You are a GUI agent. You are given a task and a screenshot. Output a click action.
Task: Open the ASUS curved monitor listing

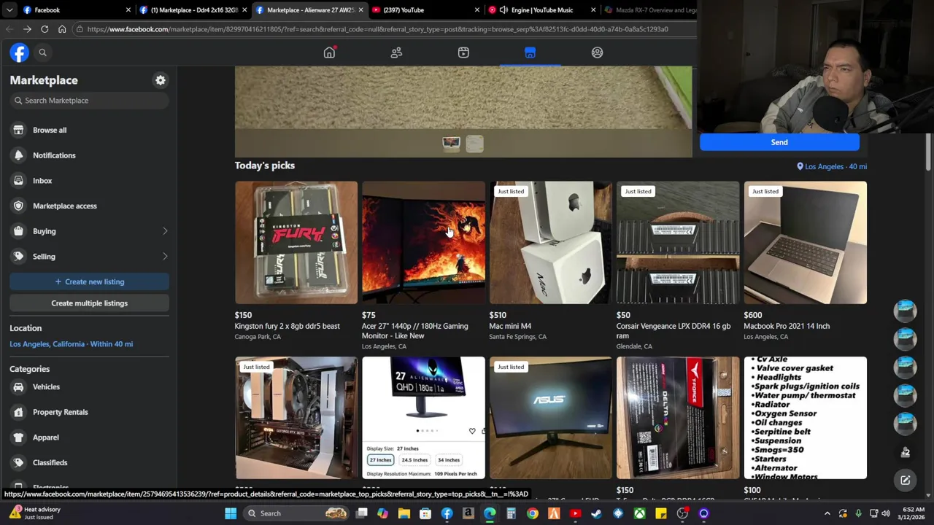[x=551, y=418]
